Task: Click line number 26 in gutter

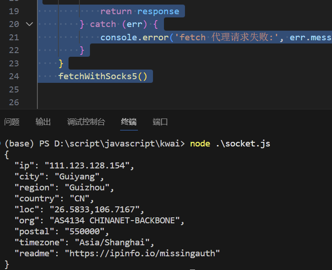Action: pyautogui.click(x=14, y=103)
